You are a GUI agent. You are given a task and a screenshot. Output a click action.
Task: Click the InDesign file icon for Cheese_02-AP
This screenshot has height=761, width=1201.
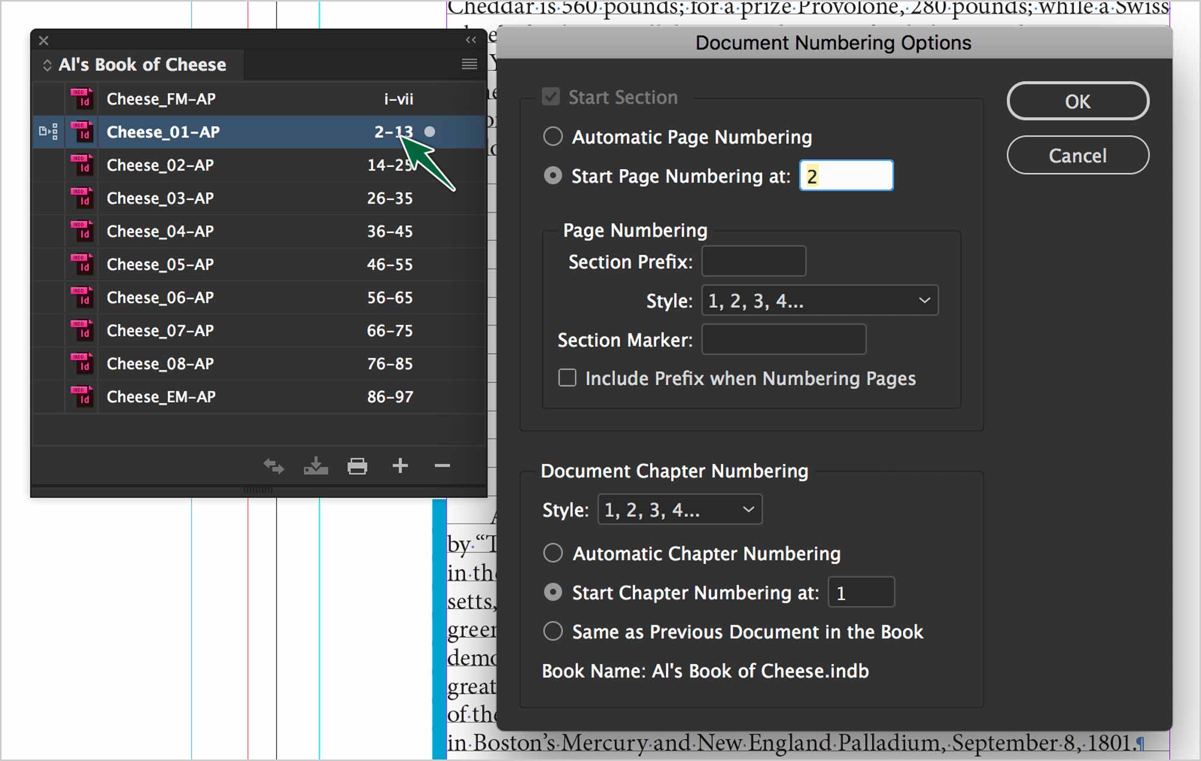coord(82,164)
